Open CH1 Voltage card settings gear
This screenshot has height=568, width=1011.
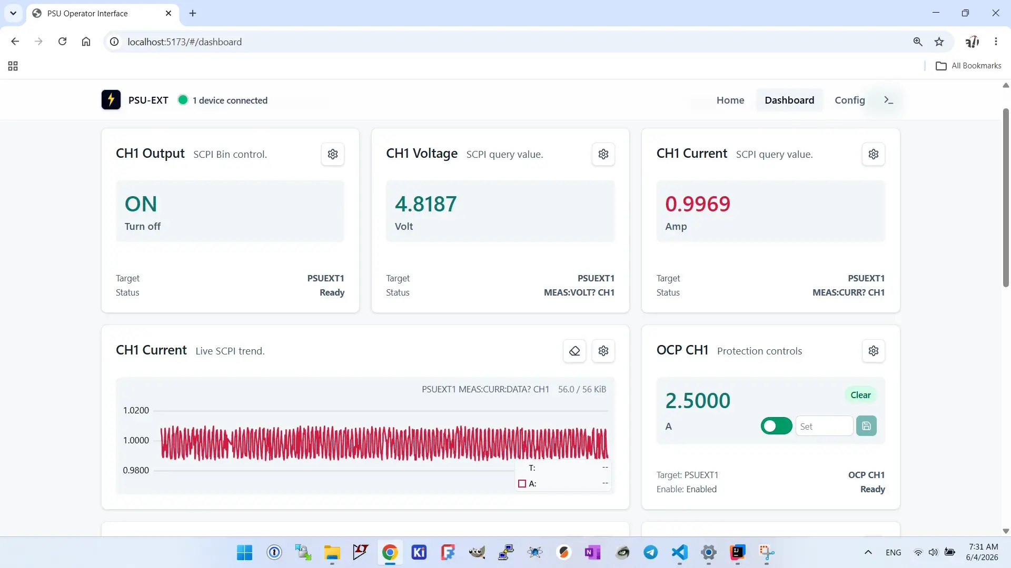point(603,154)
